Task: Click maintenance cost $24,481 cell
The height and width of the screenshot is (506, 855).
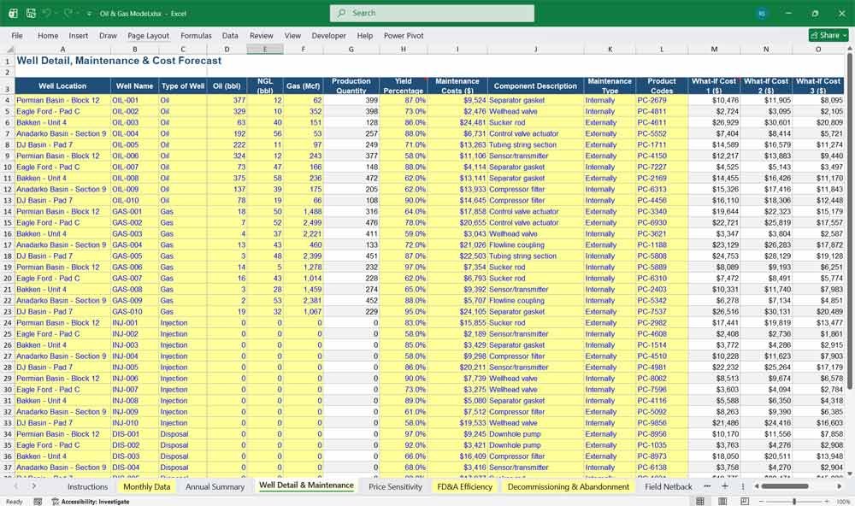Action: 457,123
